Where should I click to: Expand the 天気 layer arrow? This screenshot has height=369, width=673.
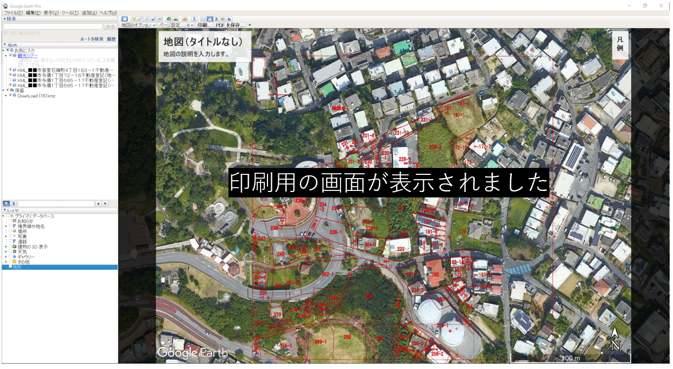(x=6, y=252)
